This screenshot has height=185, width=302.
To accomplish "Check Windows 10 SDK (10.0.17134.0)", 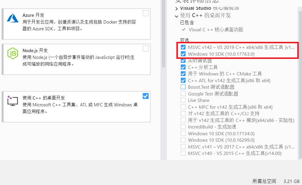I will pos(183,133).
